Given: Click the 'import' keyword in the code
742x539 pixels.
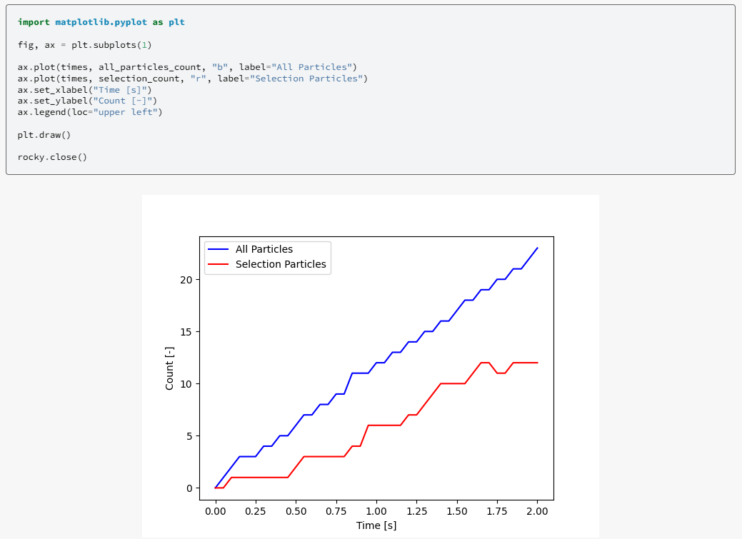Looking at the screenshot, I should tap(34, 22).
